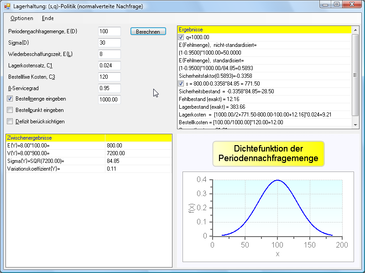Edit the Wiederbeschaffungszeit value field
Viewport: 365px width, 273px height.
[109, 54]
